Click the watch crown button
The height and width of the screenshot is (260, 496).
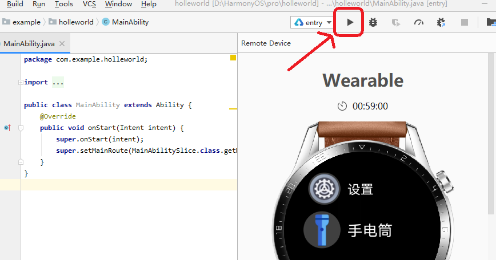pyautogui.click(x=444, y=182)
